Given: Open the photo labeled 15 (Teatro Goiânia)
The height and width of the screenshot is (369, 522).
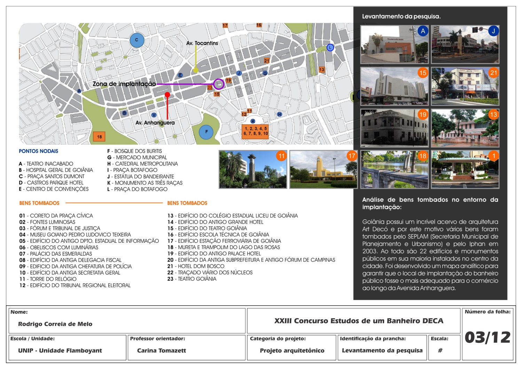Looking at the screenshot, I should coord(395,86).
